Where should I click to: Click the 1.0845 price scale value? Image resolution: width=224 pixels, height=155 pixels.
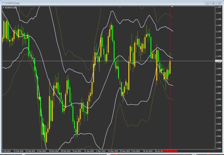219,99
